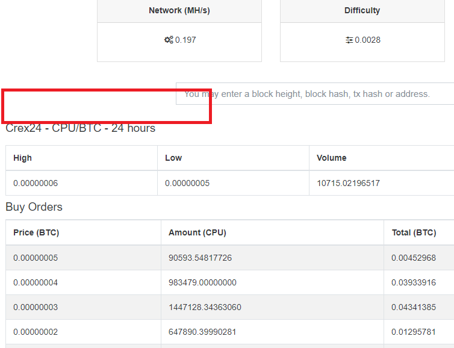Click the High column header

tap(23, 158)
